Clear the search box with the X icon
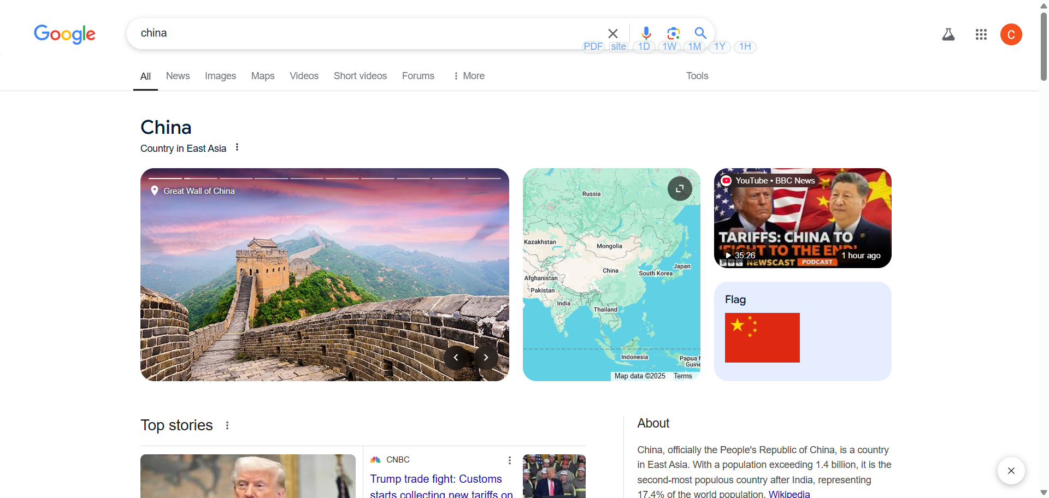 click(x=613, y=33)
